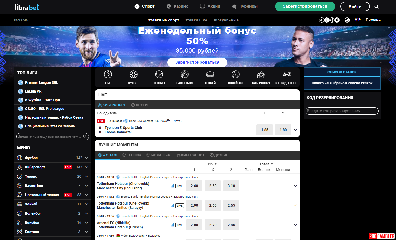This screenshot has height=240, width=396.
Task: Select the Футбол soccer ball icon
Action: (133, 75)
